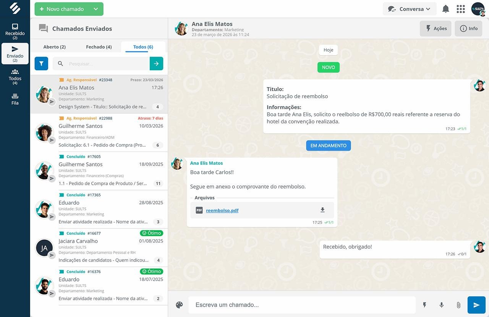Open the Conversa dropdown
The width and height of the screenshot is (489, 317).
[410, 8]
